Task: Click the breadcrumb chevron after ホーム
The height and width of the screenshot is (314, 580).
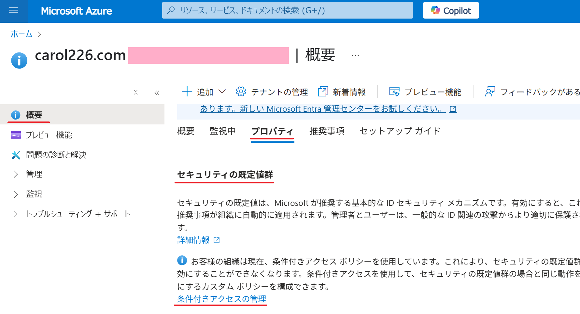Action: [x=39, y=34]
